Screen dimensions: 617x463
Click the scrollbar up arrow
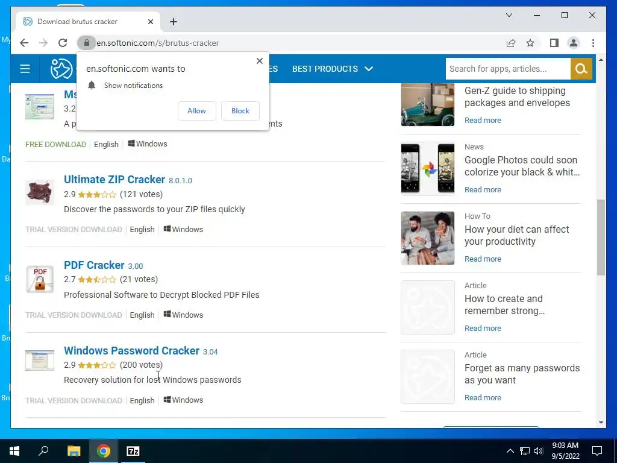pyautogui.click(x=601, y=60)
